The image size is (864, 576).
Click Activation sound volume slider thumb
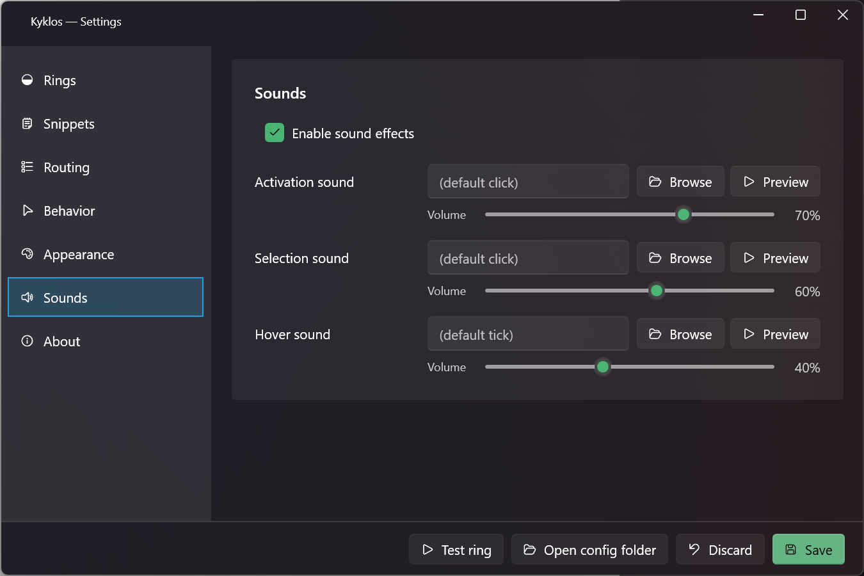pyautogui.click(x=684, y=214)
